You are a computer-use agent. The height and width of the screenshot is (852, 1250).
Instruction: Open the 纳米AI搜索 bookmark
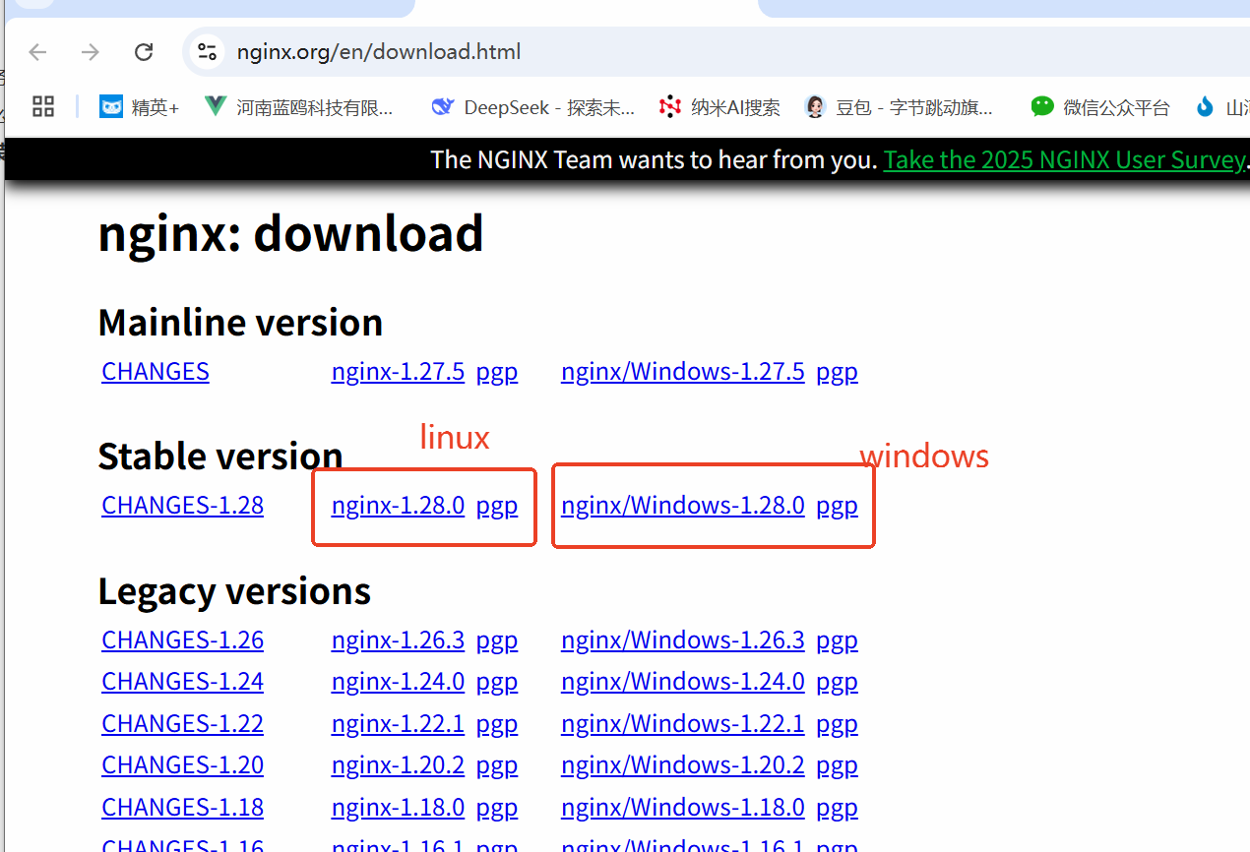[x=719, y=107]
